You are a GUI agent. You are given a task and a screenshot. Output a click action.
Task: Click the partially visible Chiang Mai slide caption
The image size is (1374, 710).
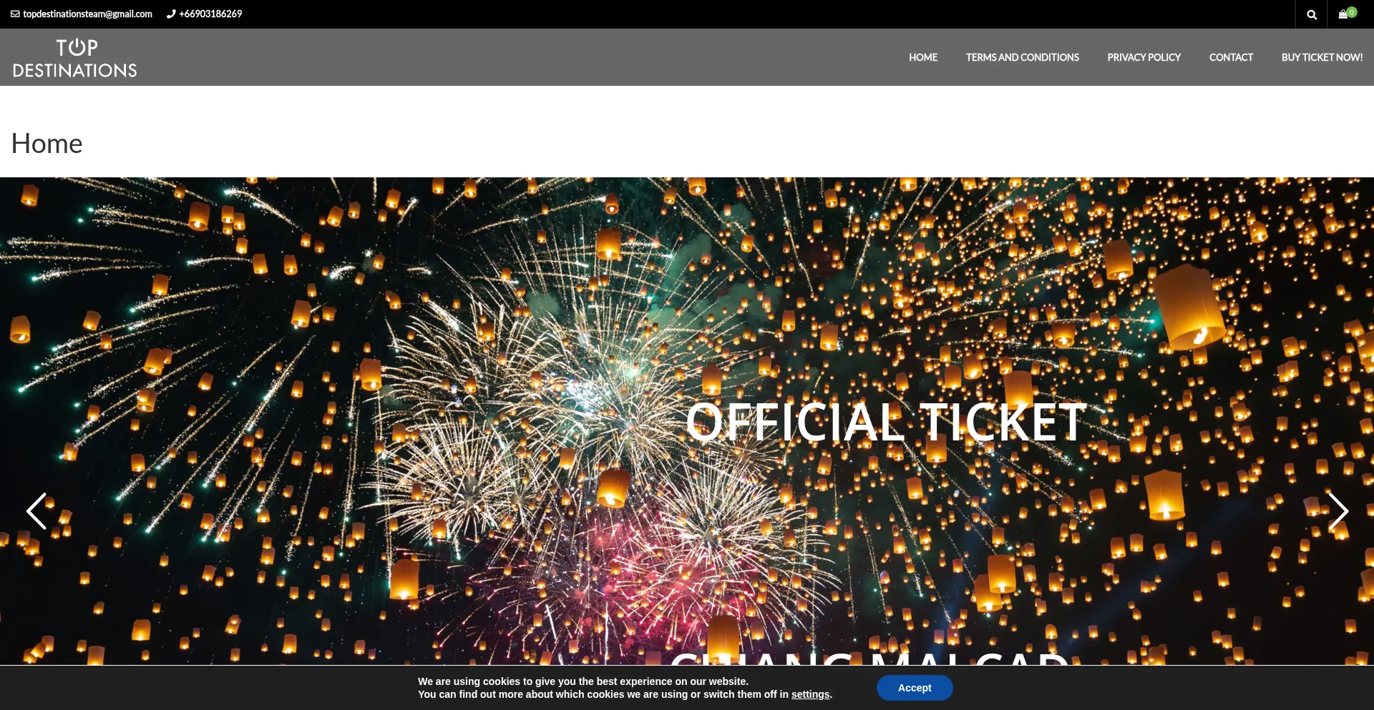[x=869, y=659]
